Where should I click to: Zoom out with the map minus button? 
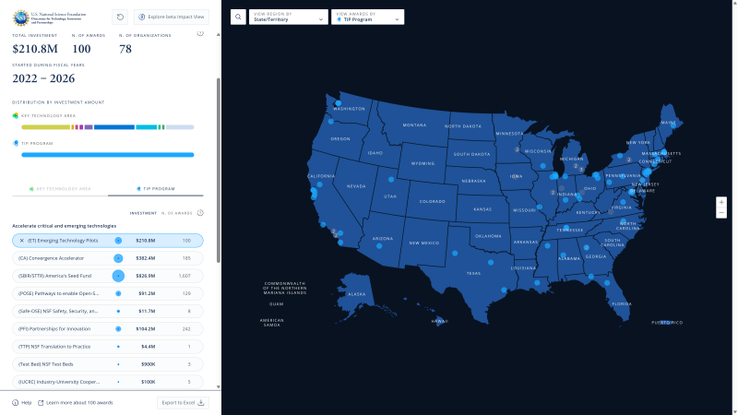point(721,213)
